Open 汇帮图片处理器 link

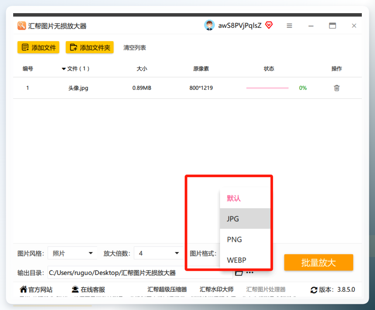(266, 289)
